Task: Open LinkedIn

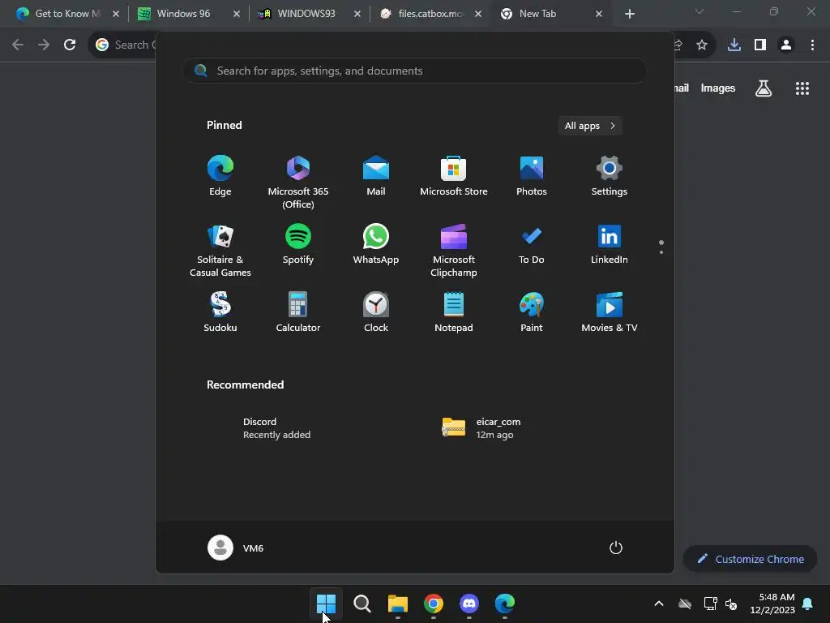Action: coord(610,244)
